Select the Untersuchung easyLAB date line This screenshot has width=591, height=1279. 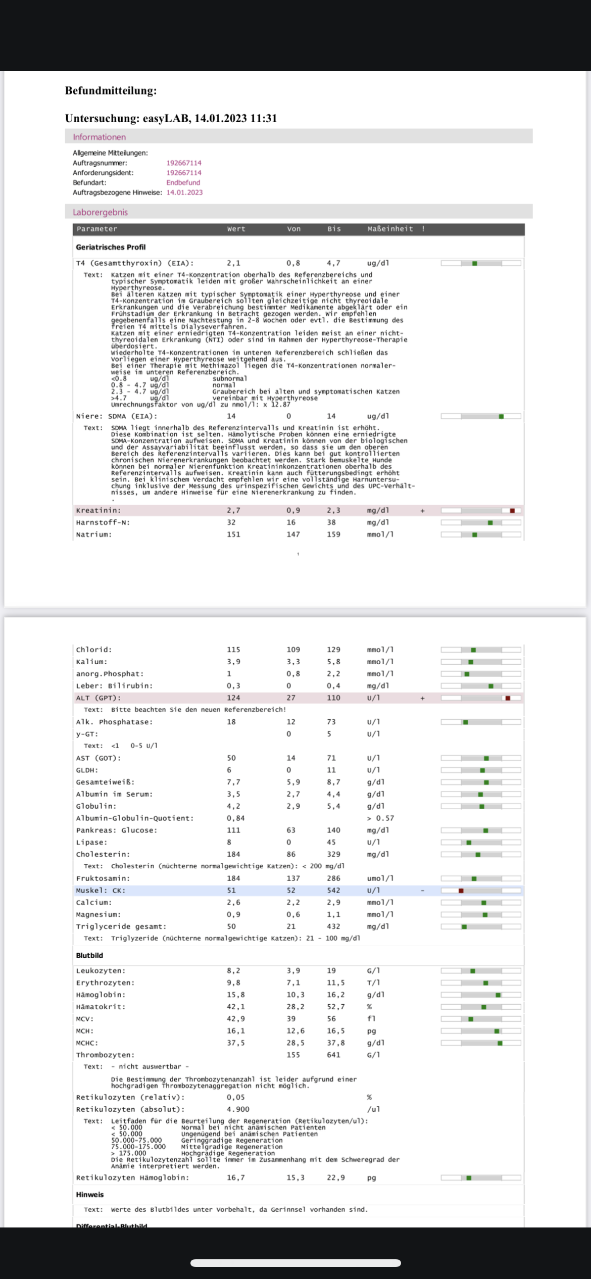[x=171, y=118]
